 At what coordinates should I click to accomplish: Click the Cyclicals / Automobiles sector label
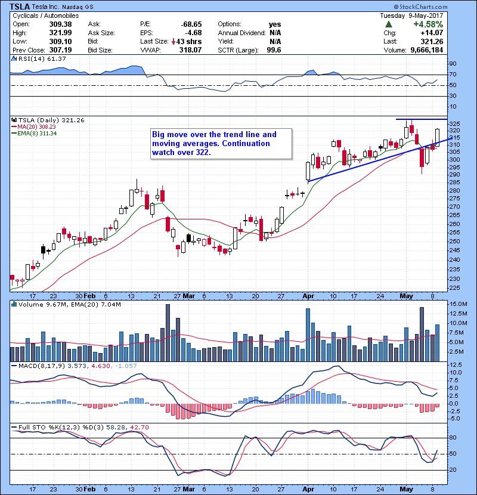coord(46,16)
